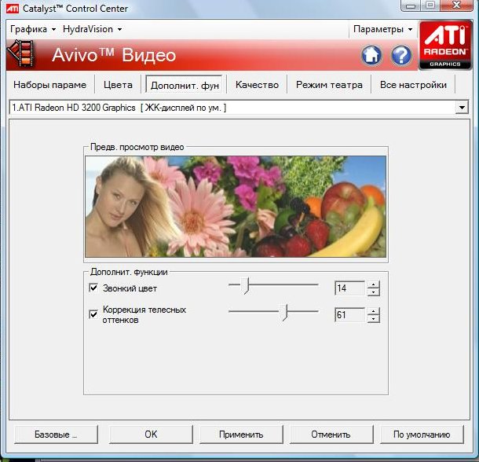
Task: Click the OK button
Action: coord(151,434)
